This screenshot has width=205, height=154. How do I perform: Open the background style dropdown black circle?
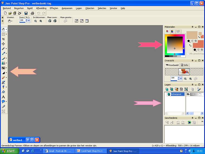pos(195,50)
